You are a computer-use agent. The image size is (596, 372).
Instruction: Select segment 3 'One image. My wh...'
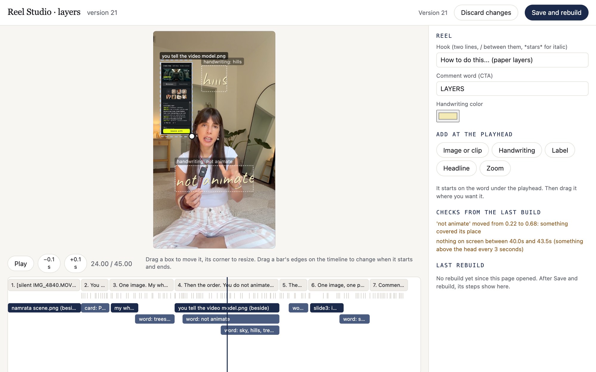141,285
